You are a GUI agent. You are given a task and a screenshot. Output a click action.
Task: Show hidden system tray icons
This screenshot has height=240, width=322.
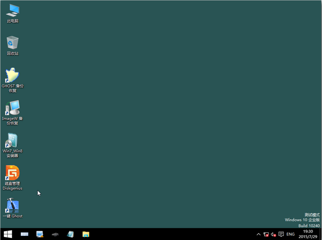click(259, 234)
